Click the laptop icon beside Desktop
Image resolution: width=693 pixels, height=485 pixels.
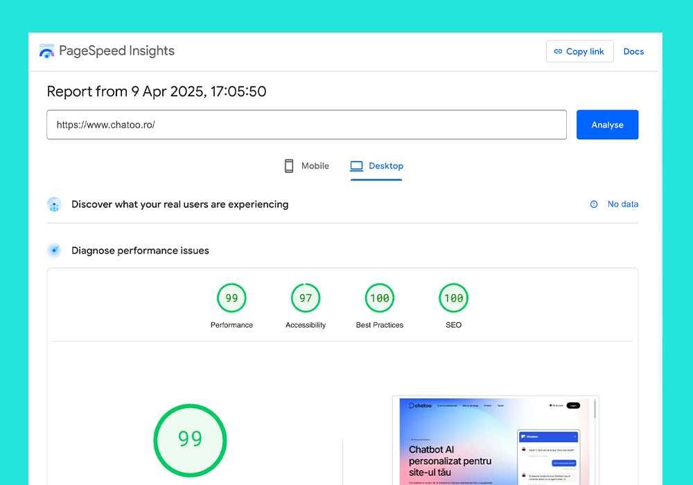tap(357, 166)
